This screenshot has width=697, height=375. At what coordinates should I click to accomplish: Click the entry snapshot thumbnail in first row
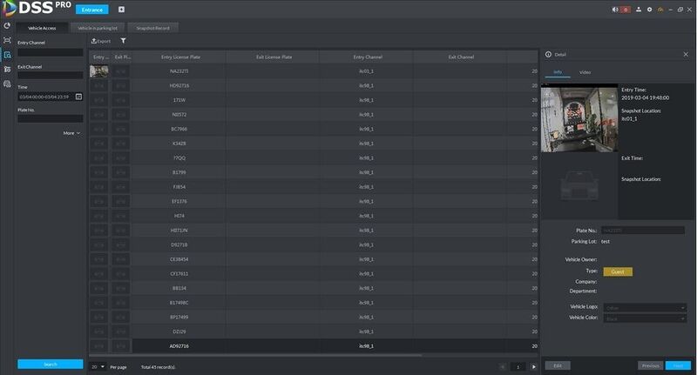98,71
